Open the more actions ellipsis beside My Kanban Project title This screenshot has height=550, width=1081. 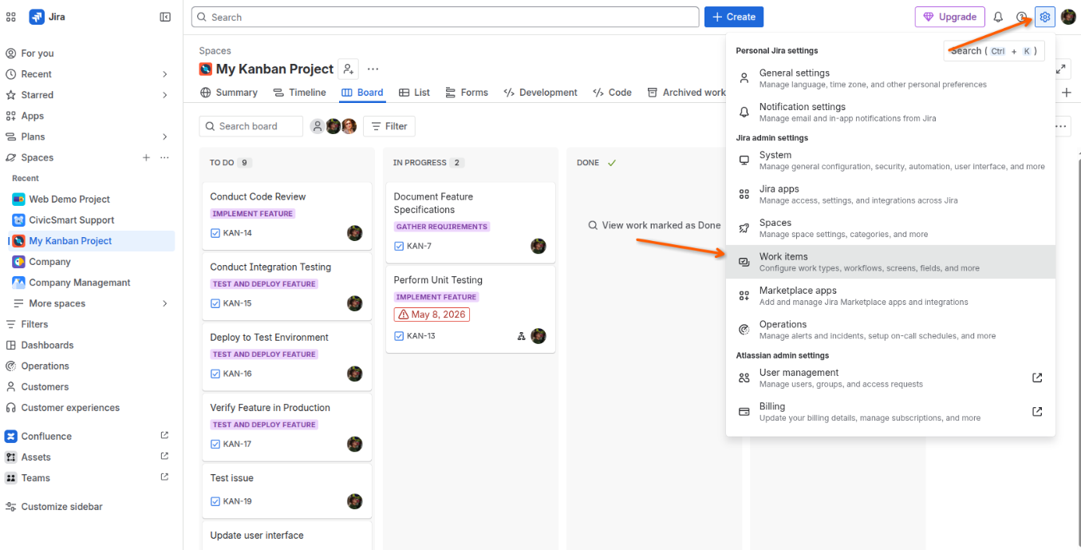373,69
